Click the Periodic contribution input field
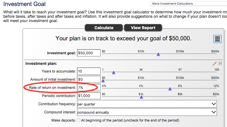This screenshot has width=227, height=127. pyautogui.click(x=89, y=96)
